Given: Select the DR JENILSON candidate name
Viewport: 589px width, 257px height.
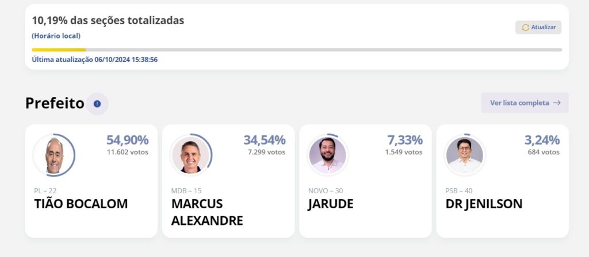Looking at the screenshot, I should point(484,204).
